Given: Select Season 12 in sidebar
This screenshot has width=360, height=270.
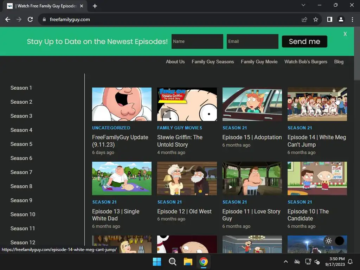Looking at the screenshot, I should [x=23, y=243].
